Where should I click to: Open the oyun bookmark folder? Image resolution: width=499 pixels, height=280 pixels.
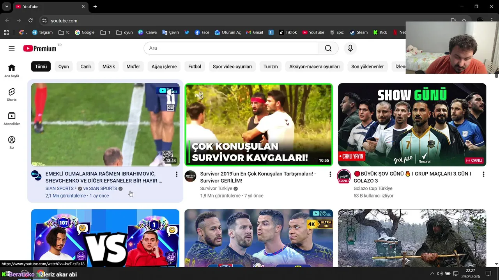pyautogui.click(x=125, y=32)
